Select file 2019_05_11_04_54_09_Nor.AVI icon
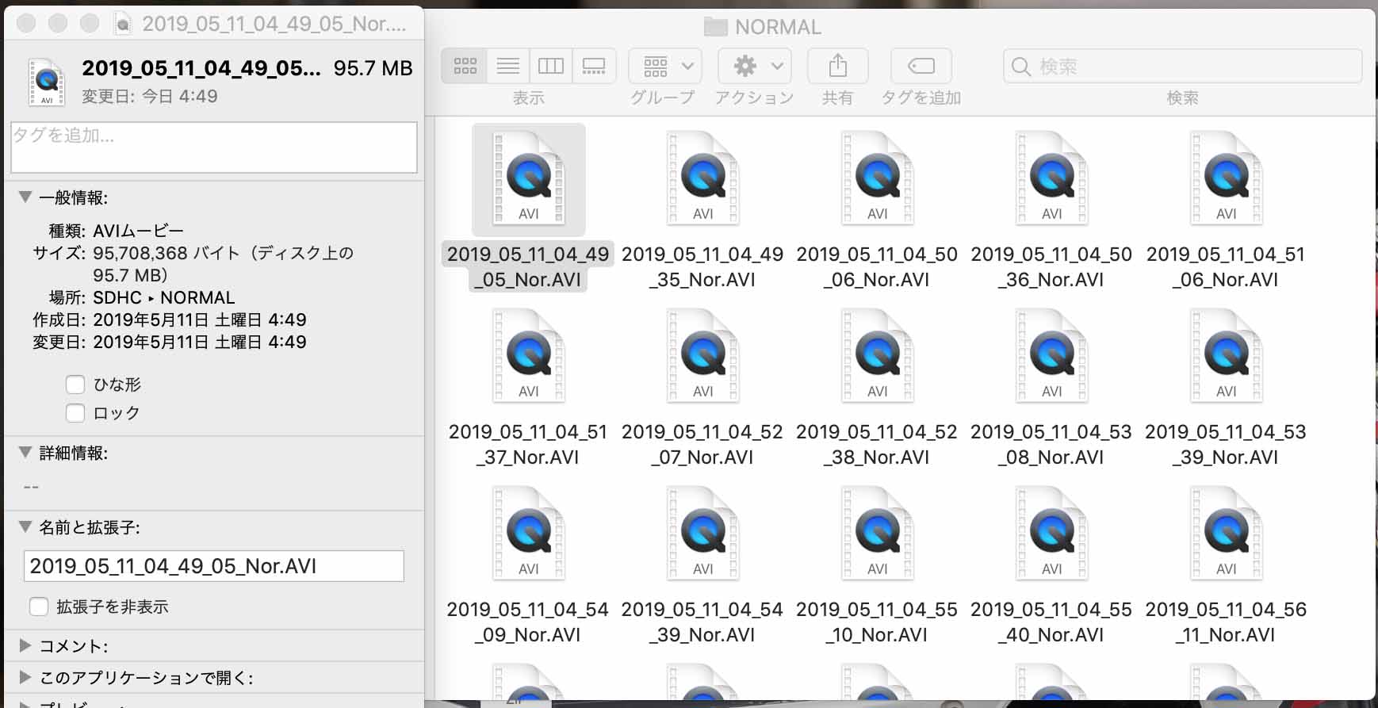This screenshot has width=1378, height=708. pyautogui.click(x=529, y=534)
